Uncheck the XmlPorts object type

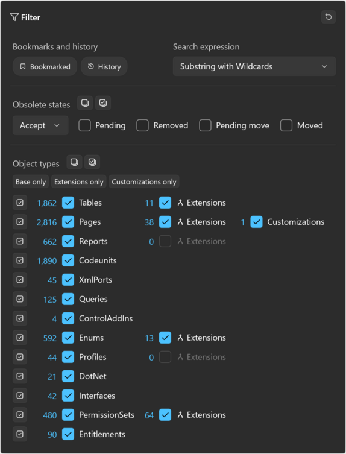(68, 280)
